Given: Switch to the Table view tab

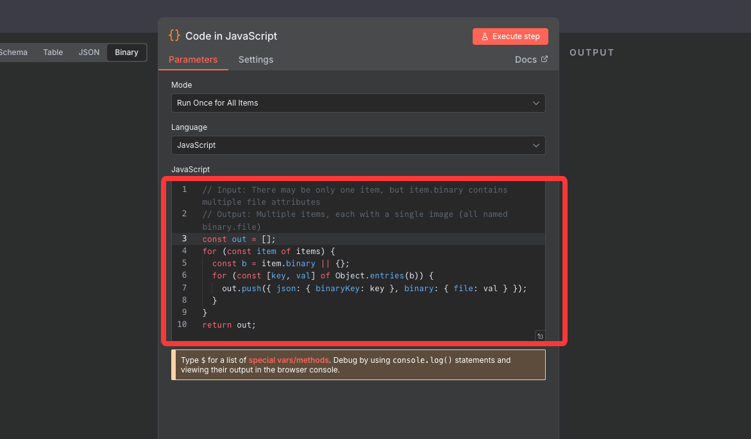Looking at the screenshot, I should tap(53, 52).
